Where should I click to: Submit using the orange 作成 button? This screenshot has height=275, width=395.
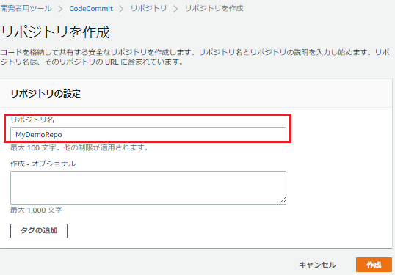coord(374,265)
